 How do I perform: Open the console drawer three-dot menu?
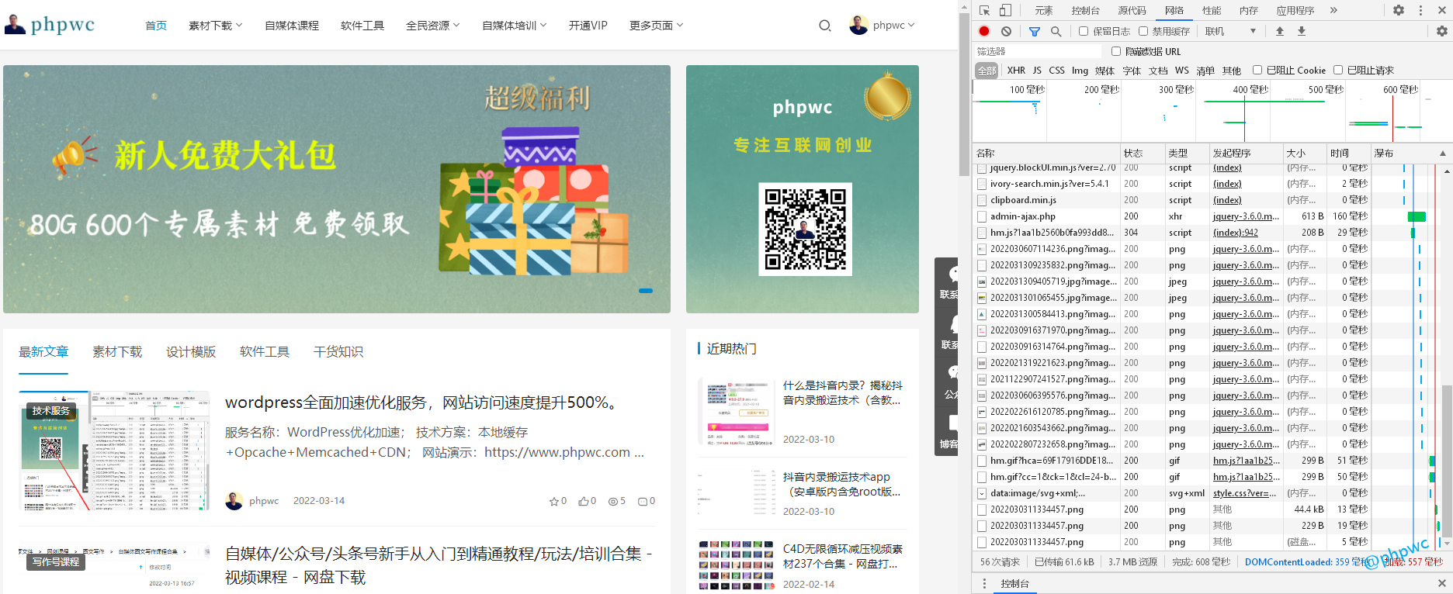(x=984, y=583)
